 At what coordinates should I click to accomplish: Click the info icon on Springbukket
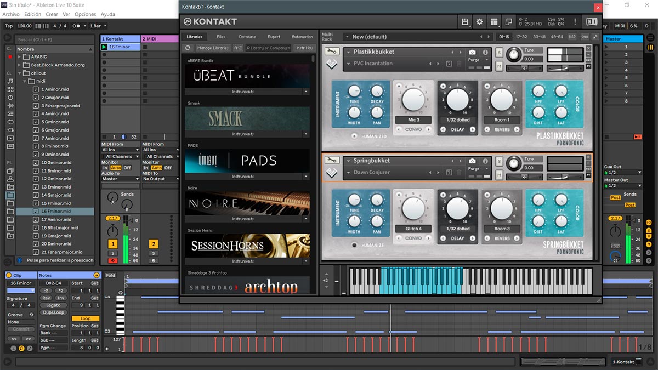[485, 161]
